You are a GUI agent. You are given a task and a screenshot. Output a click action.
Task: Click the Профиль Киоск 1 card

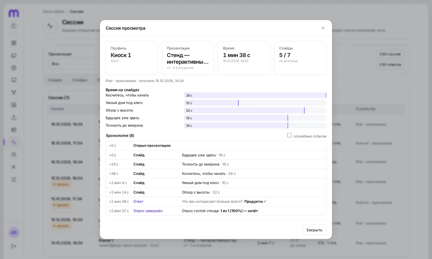(x=132, y=58)
